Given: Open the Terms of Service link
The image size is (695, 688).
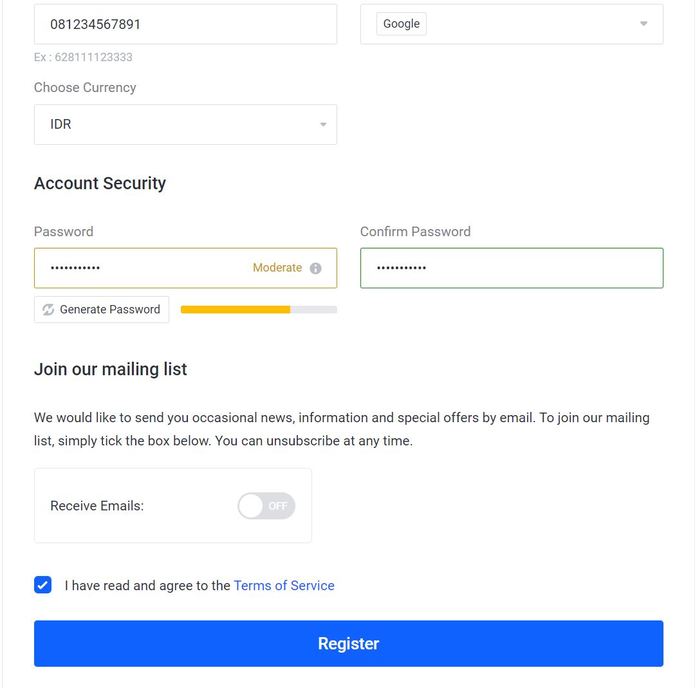Looking at the screenshot, I should click(x=284, y=586).
